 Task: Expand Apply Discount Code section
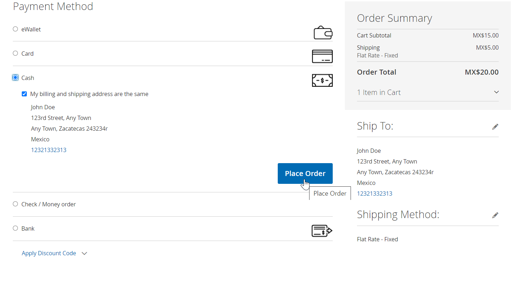(49, 253)
